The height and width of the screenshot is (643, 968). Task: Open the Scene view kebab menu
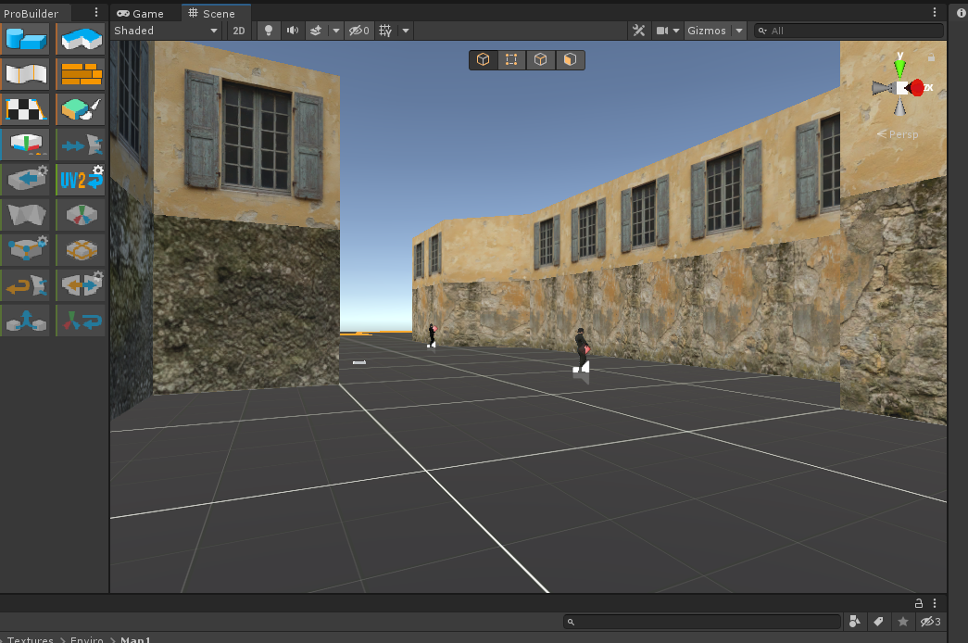935,12
